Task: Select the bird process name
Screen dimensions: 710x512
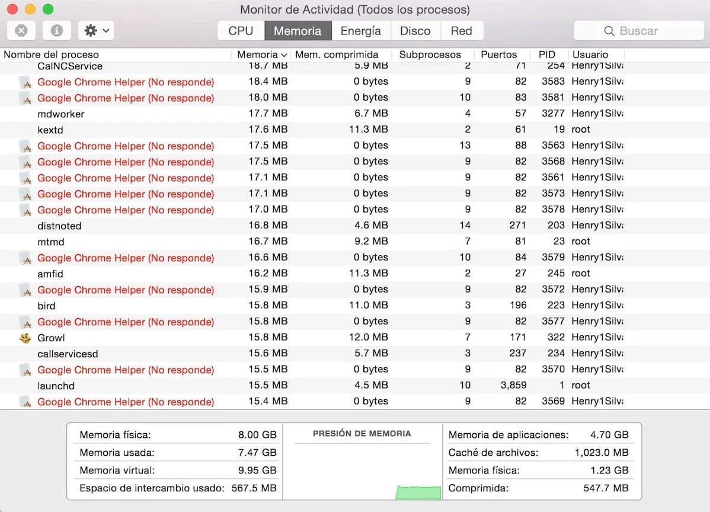Action: point(46,306)
